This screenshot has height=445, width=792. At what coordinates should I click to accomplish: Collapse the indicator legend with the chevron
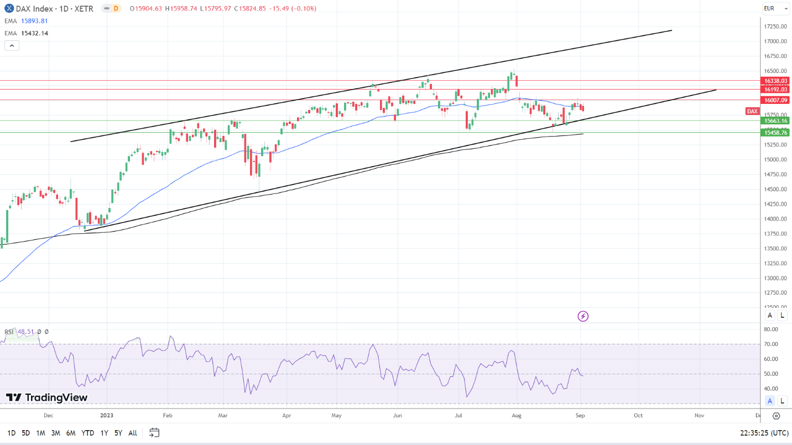tap(12, 45)
